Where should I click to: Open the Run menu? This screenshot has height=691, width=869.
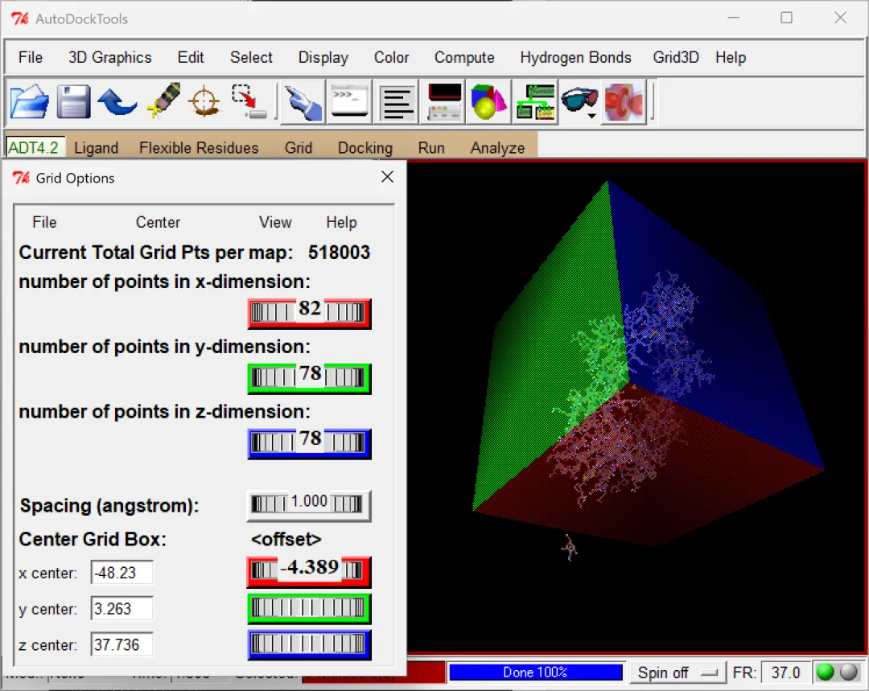pos(431,147)
